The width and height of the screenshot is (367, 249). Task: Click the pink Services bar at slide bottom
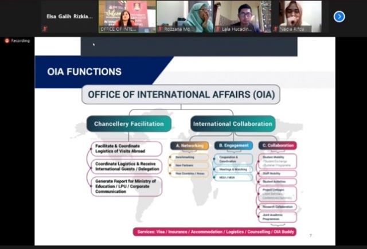(x=215, y=232)
